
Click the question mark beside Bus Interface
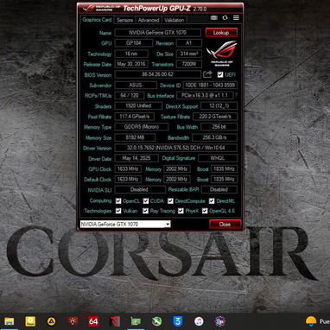pyautogui.click(x=237, y=95)
